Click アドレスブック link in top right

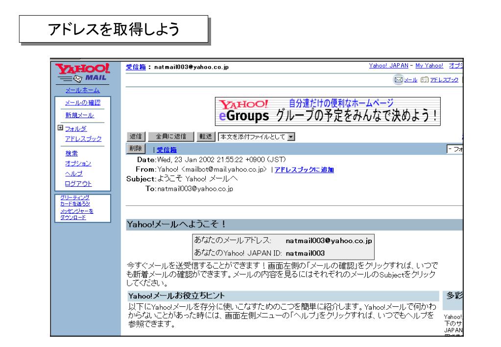tap(444, 80)
